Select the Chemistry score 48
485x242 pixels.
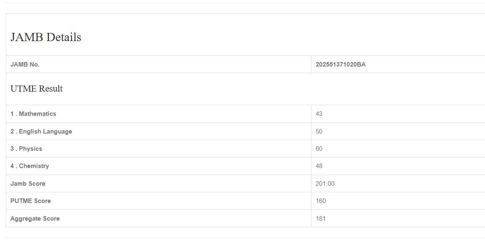click(319, 166)
